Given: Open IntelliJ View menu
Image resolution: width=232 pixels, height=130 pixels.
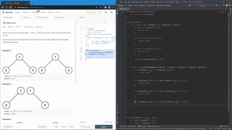Looking at the screenshot, I should (x=129, y=2).
